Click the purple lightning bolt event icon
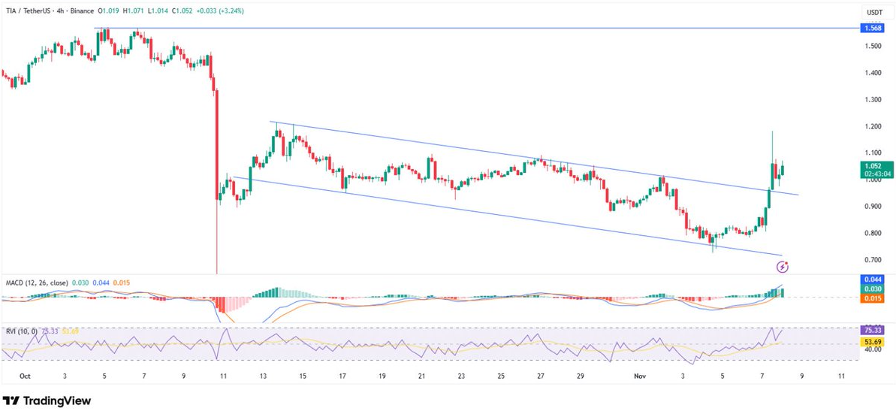This screenshot has height=417, width=896. click(x=783, y=266)
